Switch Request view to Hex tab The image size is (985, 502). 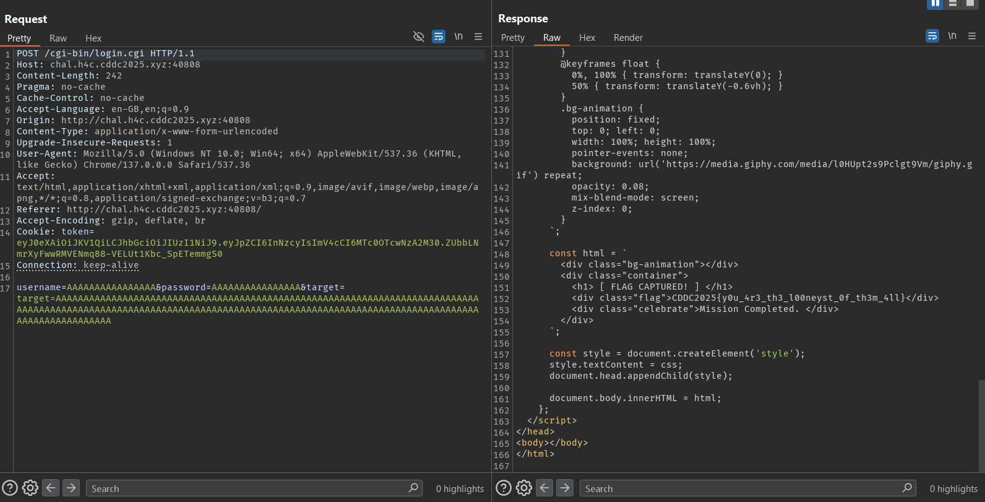point(93,38)
